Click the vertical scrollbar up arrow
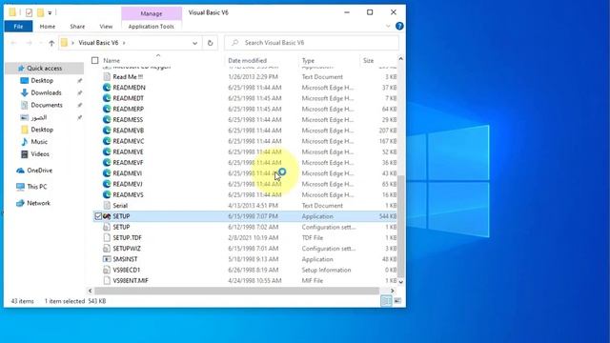Viewport: 610px width, 343px height. pyautogui.click(x=400, y=59)
